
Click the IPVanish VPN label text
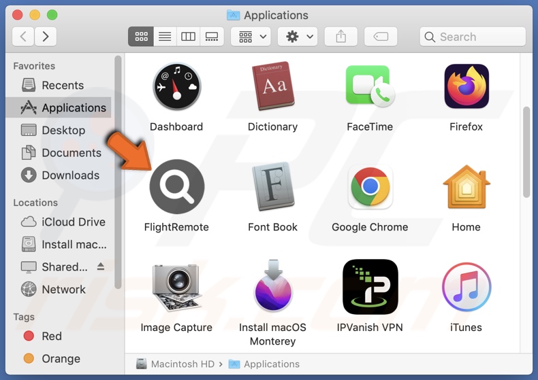point(370,327)
